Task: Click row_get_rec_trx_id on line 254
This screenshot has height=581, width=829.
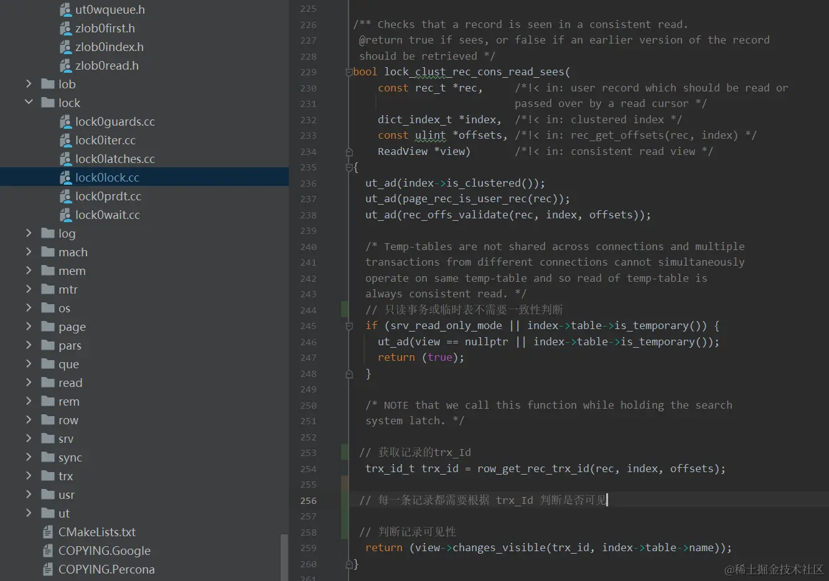Action: 533,468
